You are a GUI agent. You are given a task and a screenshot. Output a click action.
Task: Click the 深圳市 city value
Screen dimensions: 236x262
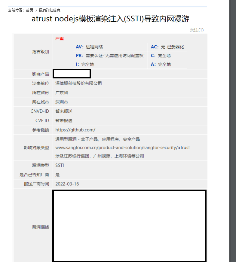coord(62,102)
